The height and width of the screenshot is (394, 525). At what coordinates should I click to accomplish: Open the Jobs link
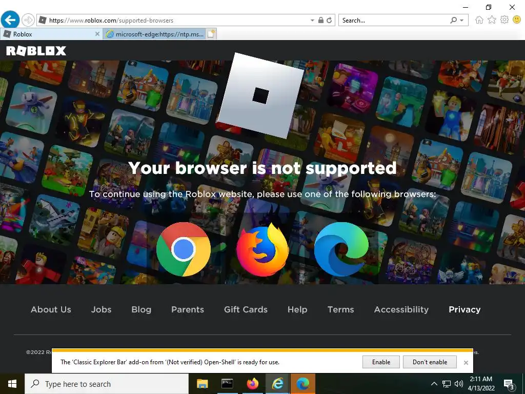tap(101, 309)
